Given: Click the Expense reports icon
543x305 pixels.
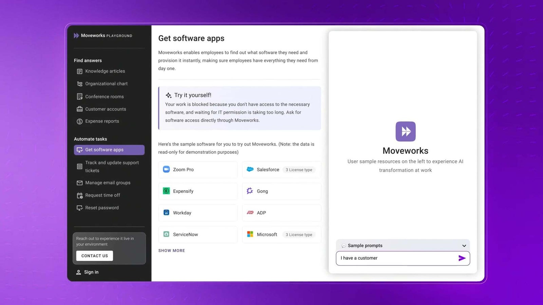Looking at the screenshot, I should click(x=79, y=121).
